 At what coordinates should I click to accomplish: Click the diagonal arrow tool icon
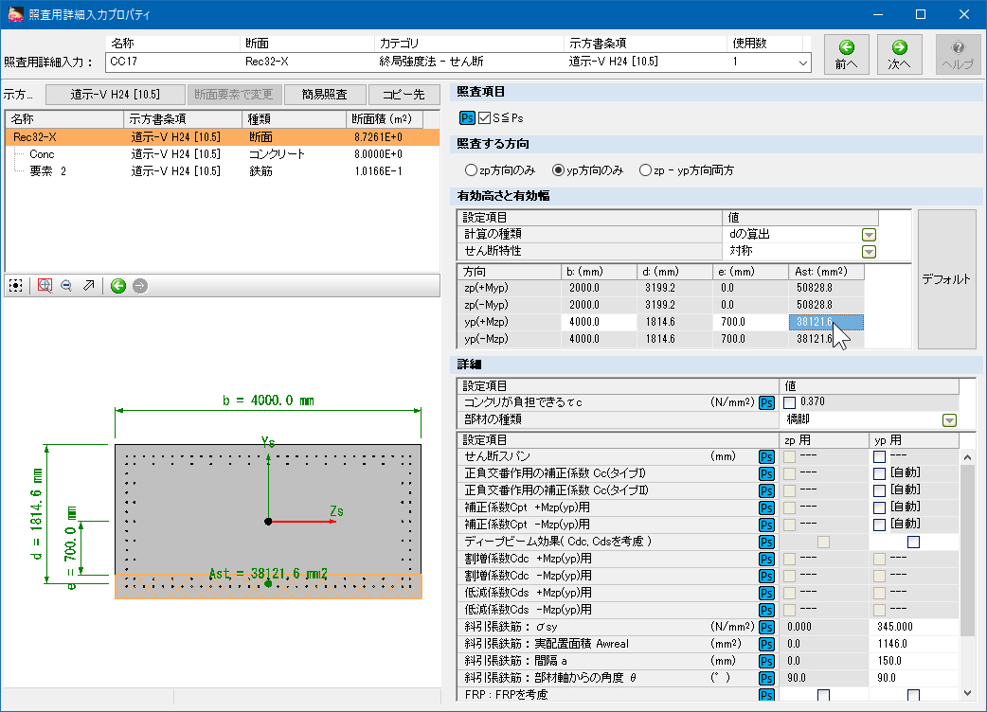89,285
